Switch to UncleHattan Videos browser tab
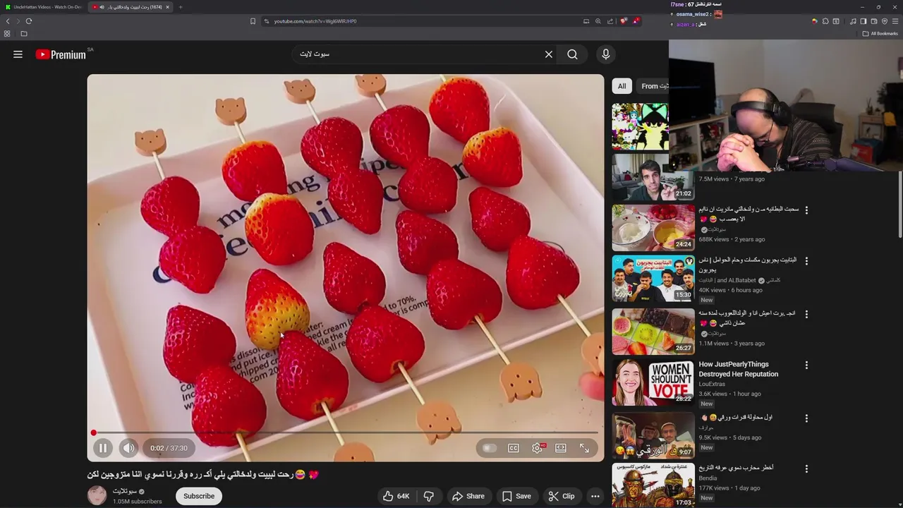Viewport: 903px width, 508px height. tap(44, 7)
